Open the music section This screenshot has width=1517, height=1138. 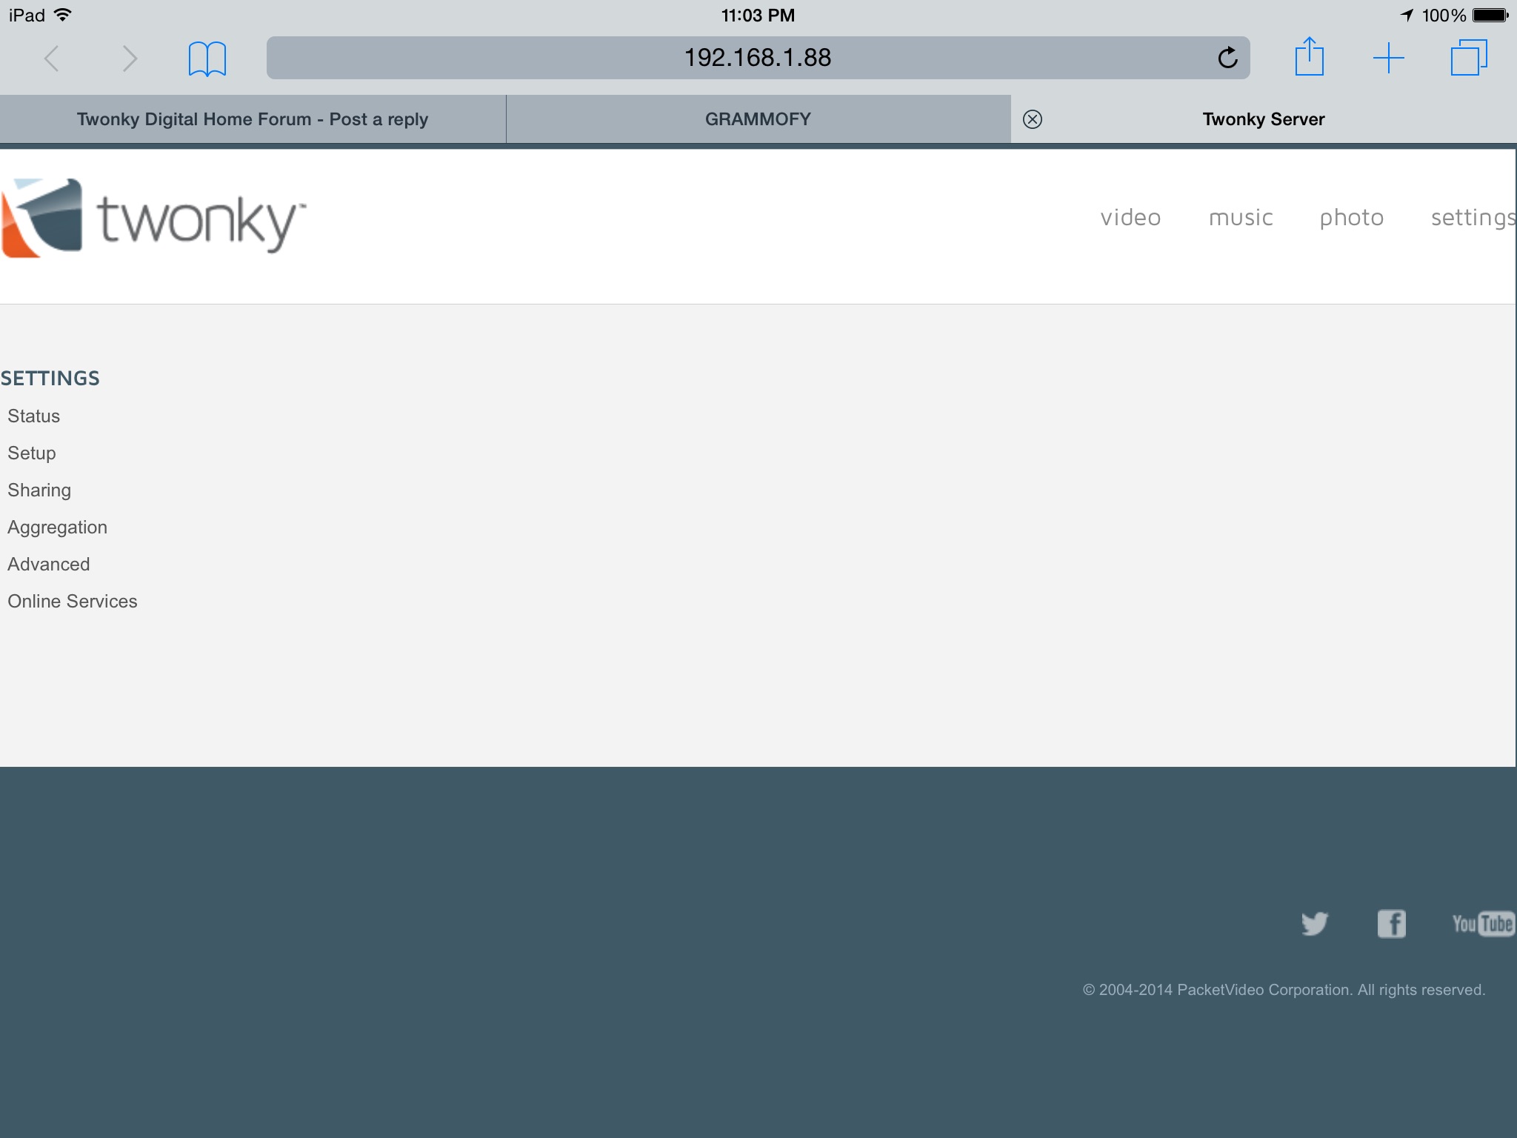pos(1241,218)
